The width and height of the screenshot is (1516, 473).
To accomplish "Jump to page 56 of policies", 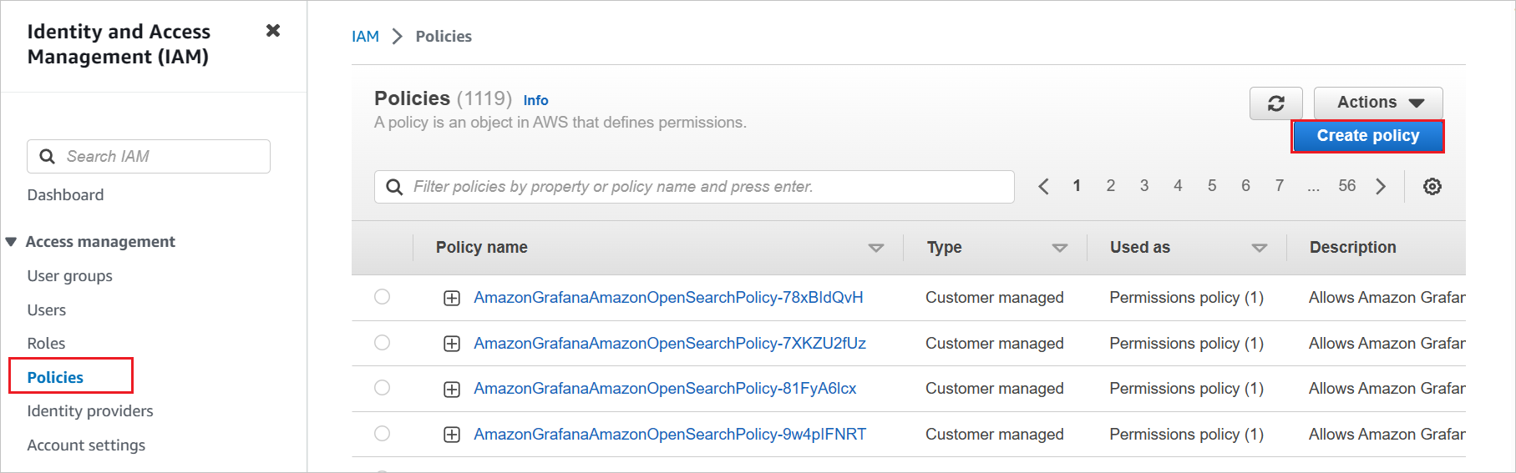I will pos(1346,186).
